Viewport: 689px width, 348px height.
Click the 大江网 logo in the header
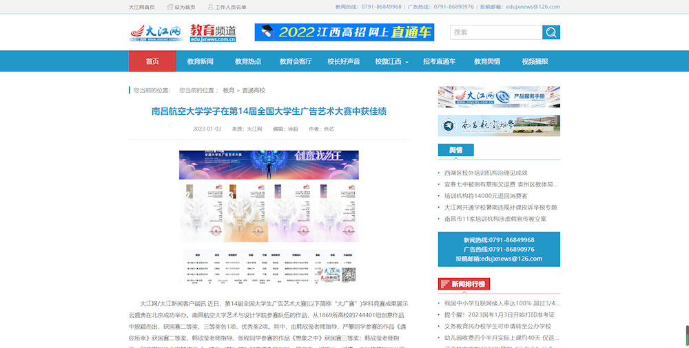coord(155,32)
